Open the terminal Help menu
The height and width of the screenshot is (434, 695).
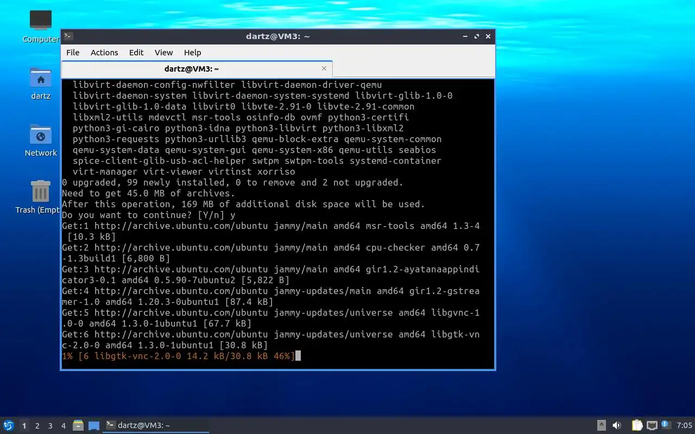[x=192, y=53]
